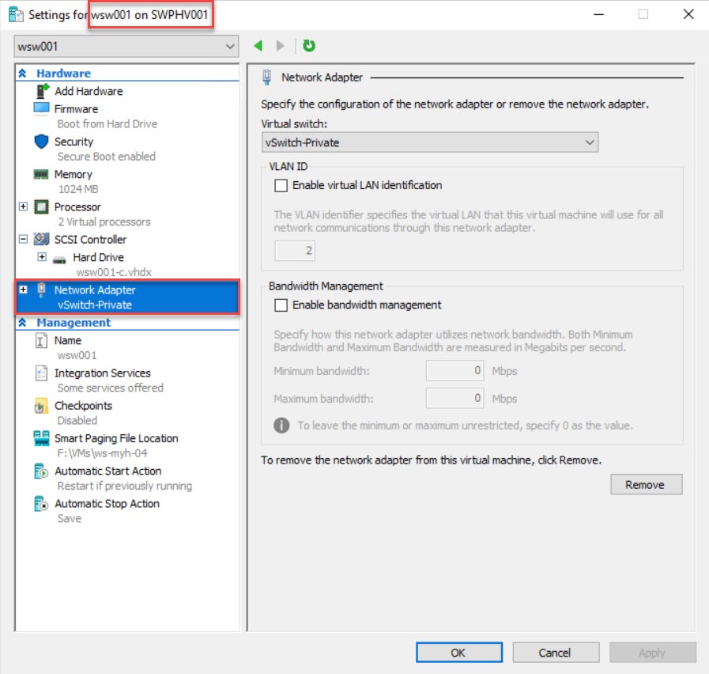Select the Add Hardware icon
709x674 pixels.
[42, 91]
